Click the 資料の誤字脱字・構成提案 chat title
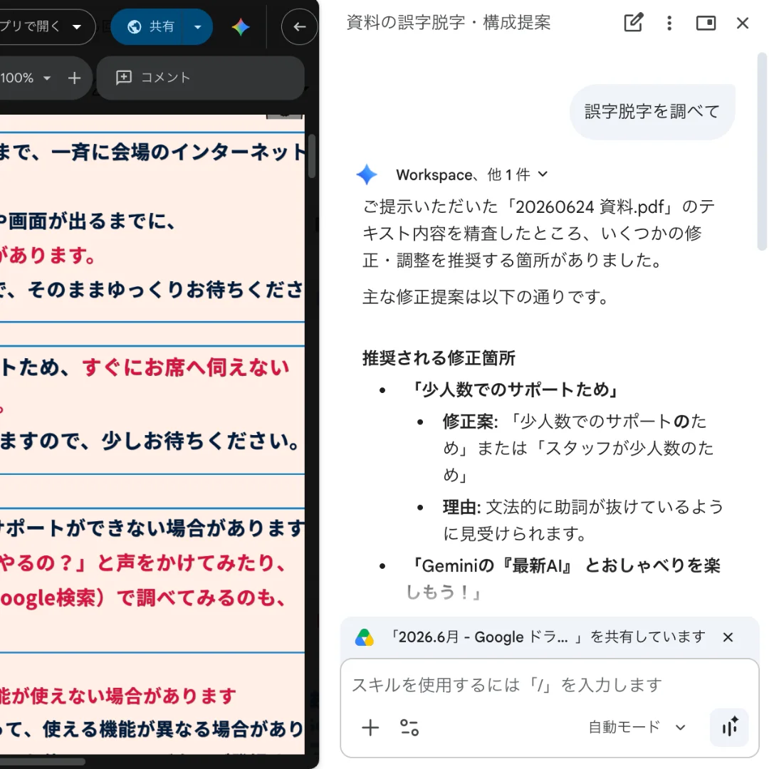Image resolution: width=769 pixels, height=769 pixels. pos(449,23)
